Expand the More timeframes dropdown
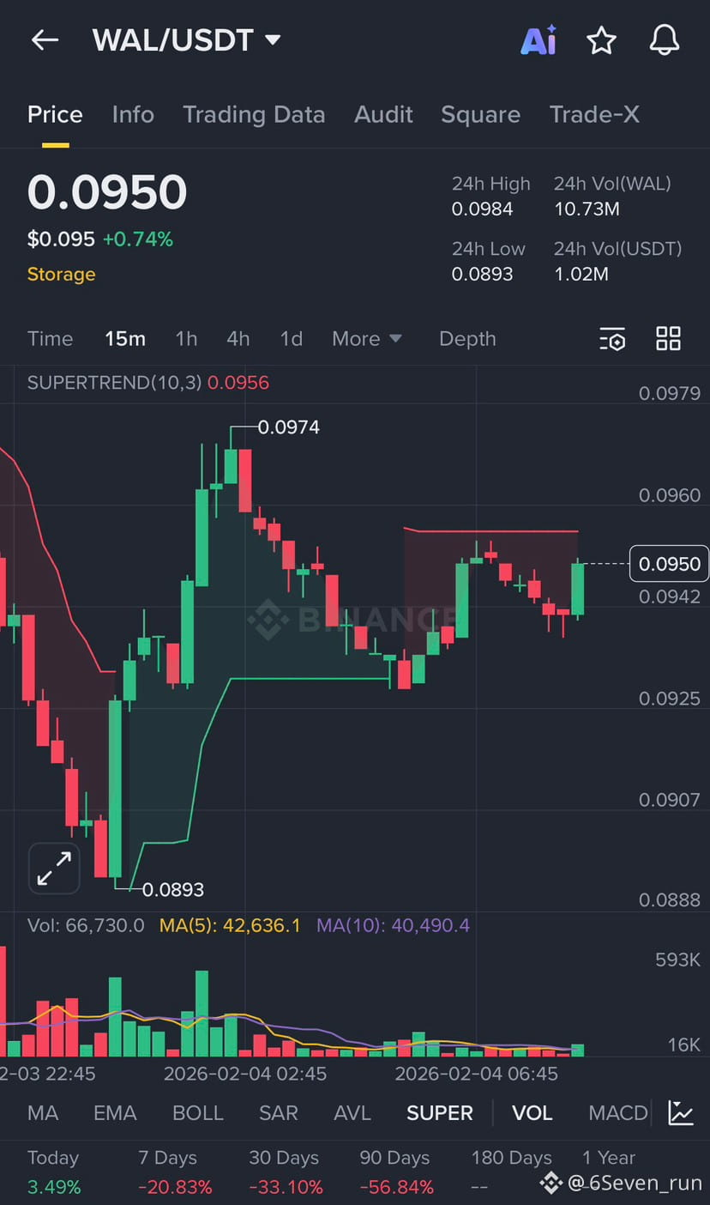The height and width of the screenshot is (1205, 710). (x=366, y=339)
